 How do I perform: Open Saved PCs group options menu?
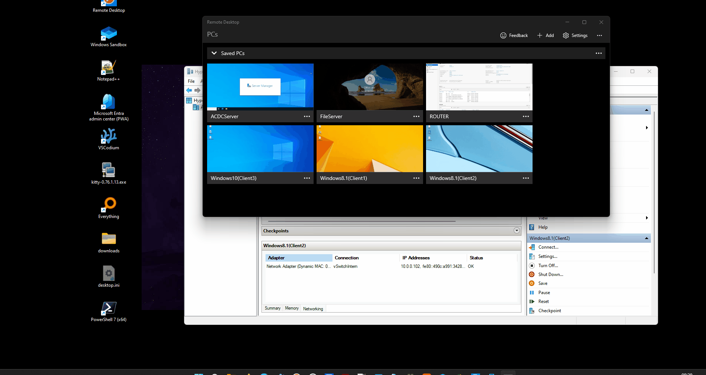599,53
